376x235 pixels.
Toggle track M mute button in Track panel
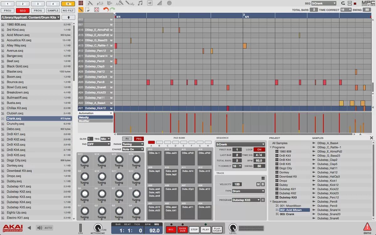tap(258, 184)
